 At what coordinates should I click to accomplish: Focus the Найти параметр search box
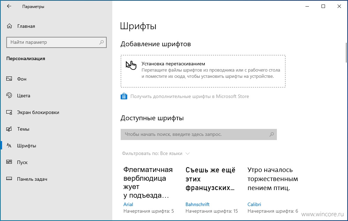tap(56, 42)
